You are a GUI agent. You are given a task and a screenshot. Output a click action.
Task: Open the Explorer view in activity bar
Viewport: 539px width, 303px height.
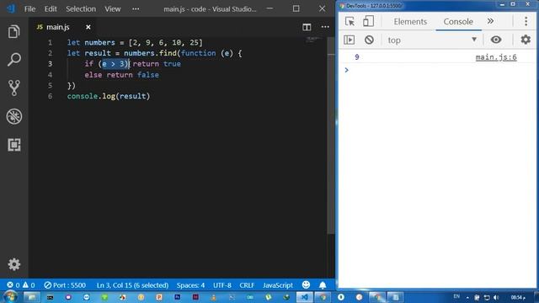[13, 32]
